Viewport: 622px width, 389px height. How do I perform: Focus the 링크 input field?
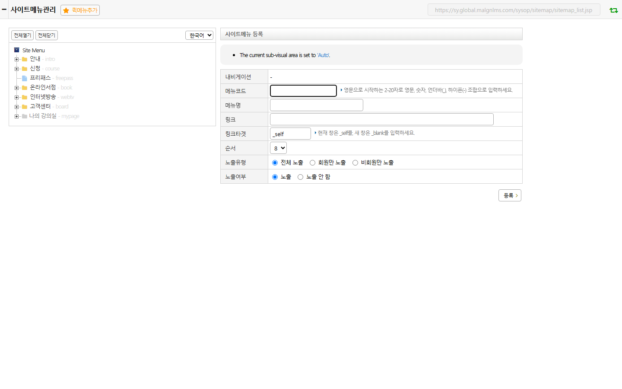382,119
